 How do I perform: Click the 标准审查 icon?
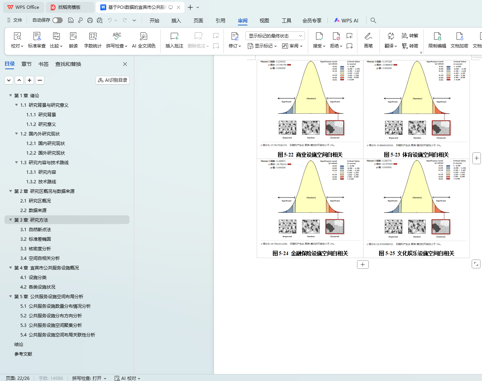37,36
